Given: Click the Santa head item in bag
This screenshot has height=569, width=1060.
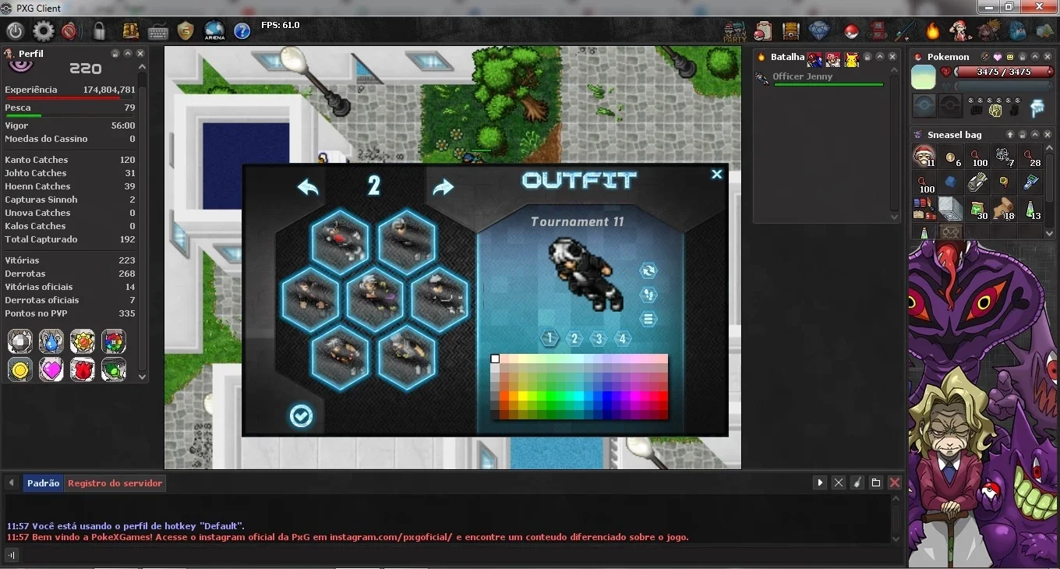Looking at the screenshot, I should (x=924, y=156).
